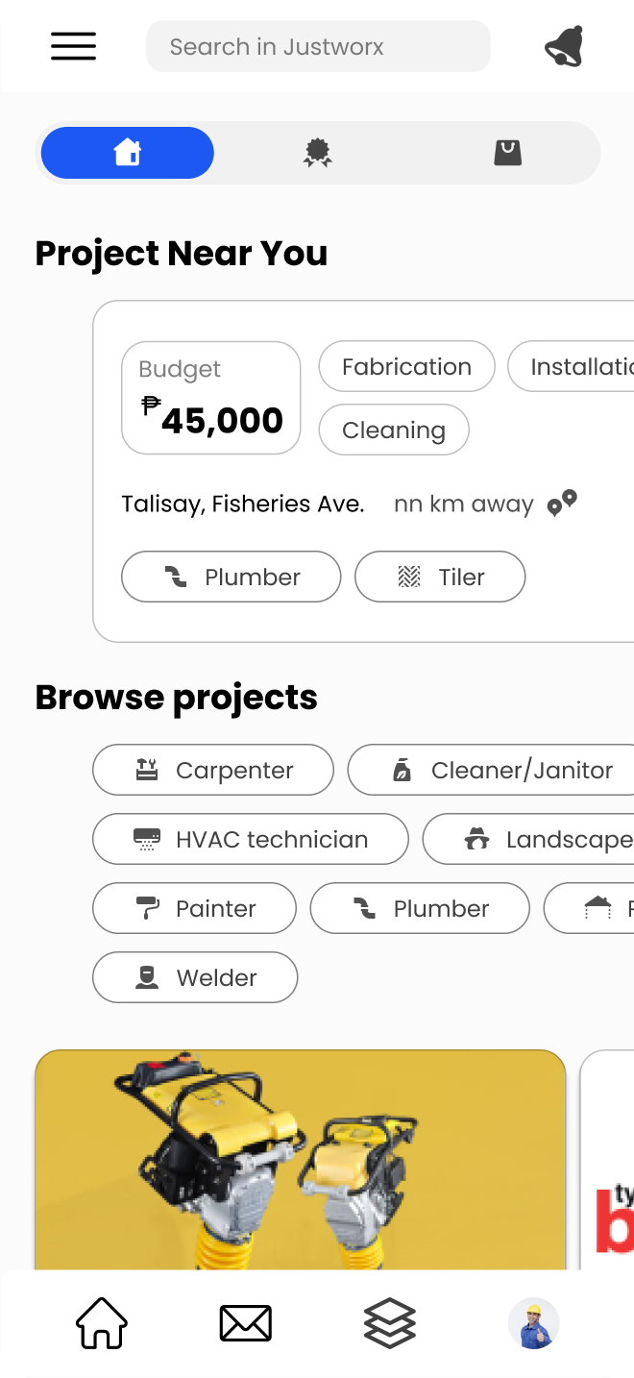Select the Home tab at top
This screenshot has height=1378, width=634.
tap(128, 153)
